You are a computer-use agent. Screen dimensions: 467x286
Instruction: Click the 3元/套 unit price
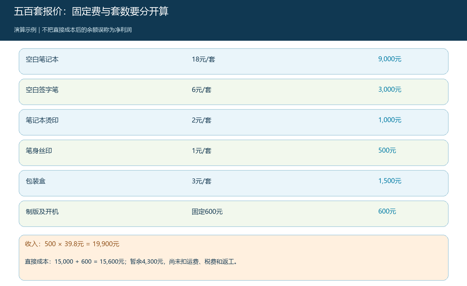(x=201, y=181)
